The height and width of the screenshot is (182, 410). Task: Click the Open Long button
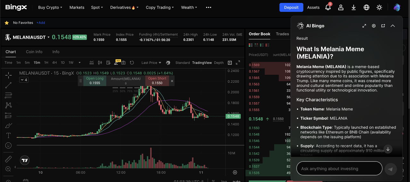click(95, 81)
